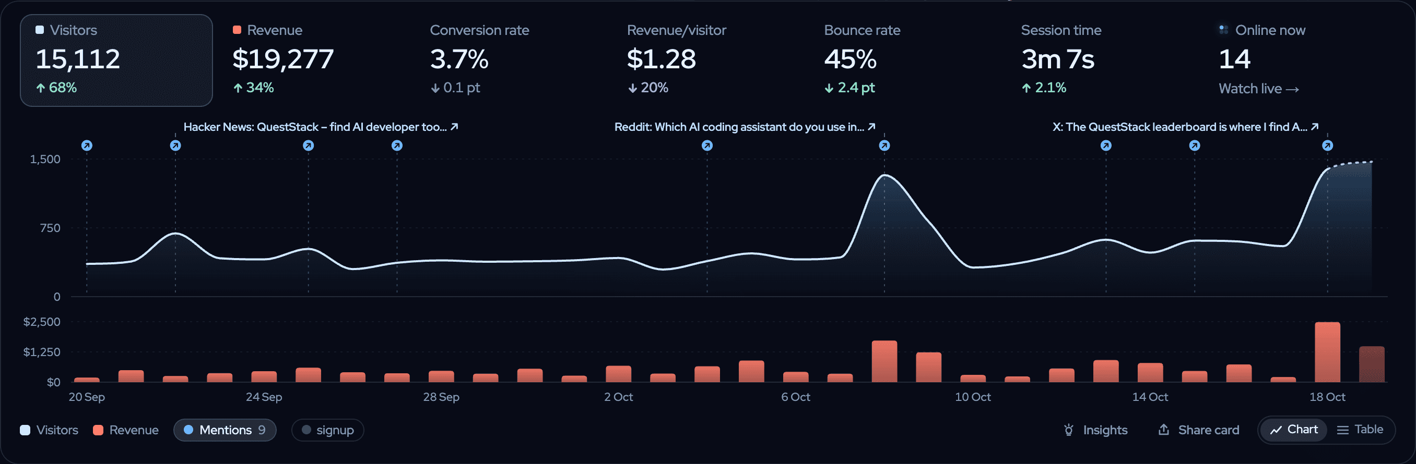Open the X QuestStack leaderboard mention link
The width and height of the screenshot is (1416, 464).
click(x=1185, y=127)
